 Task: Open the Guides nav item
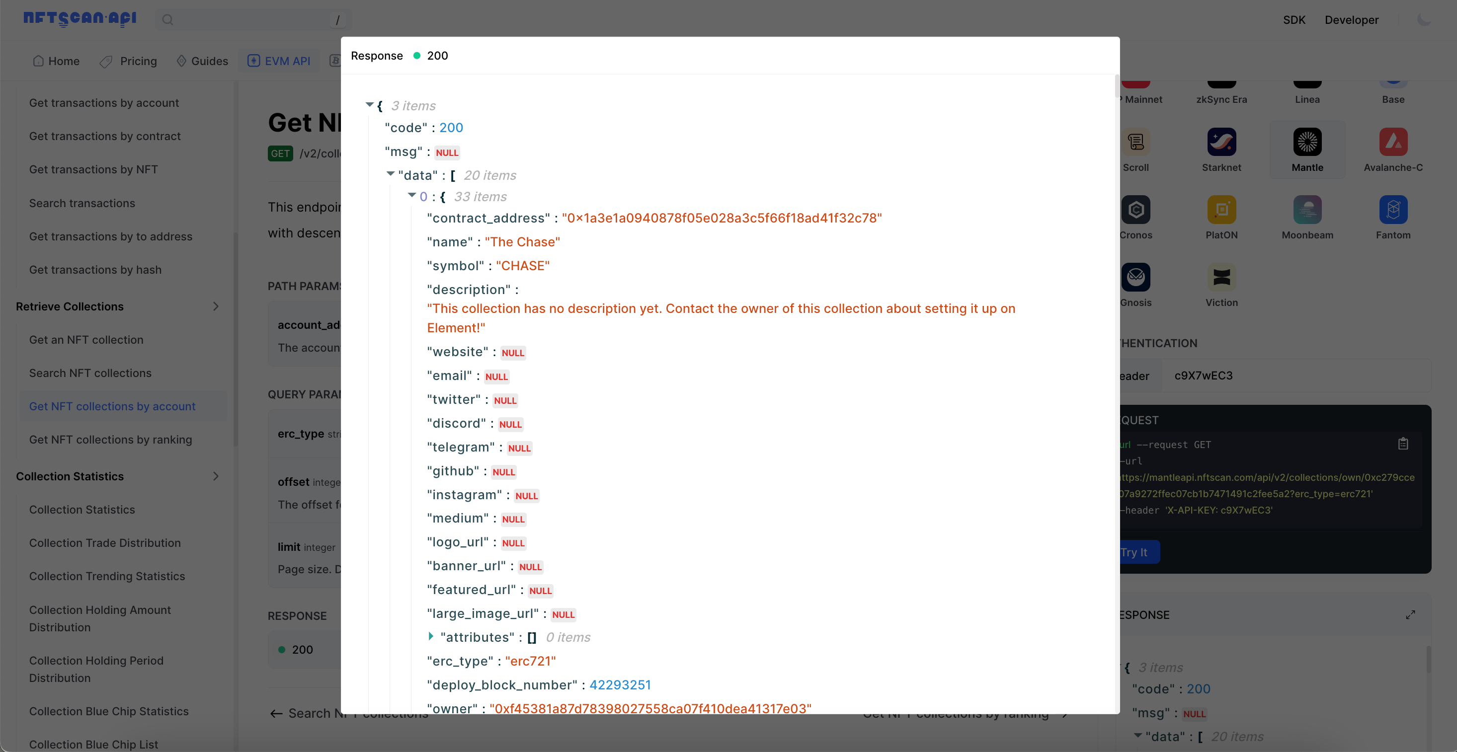tap(202, 61)
